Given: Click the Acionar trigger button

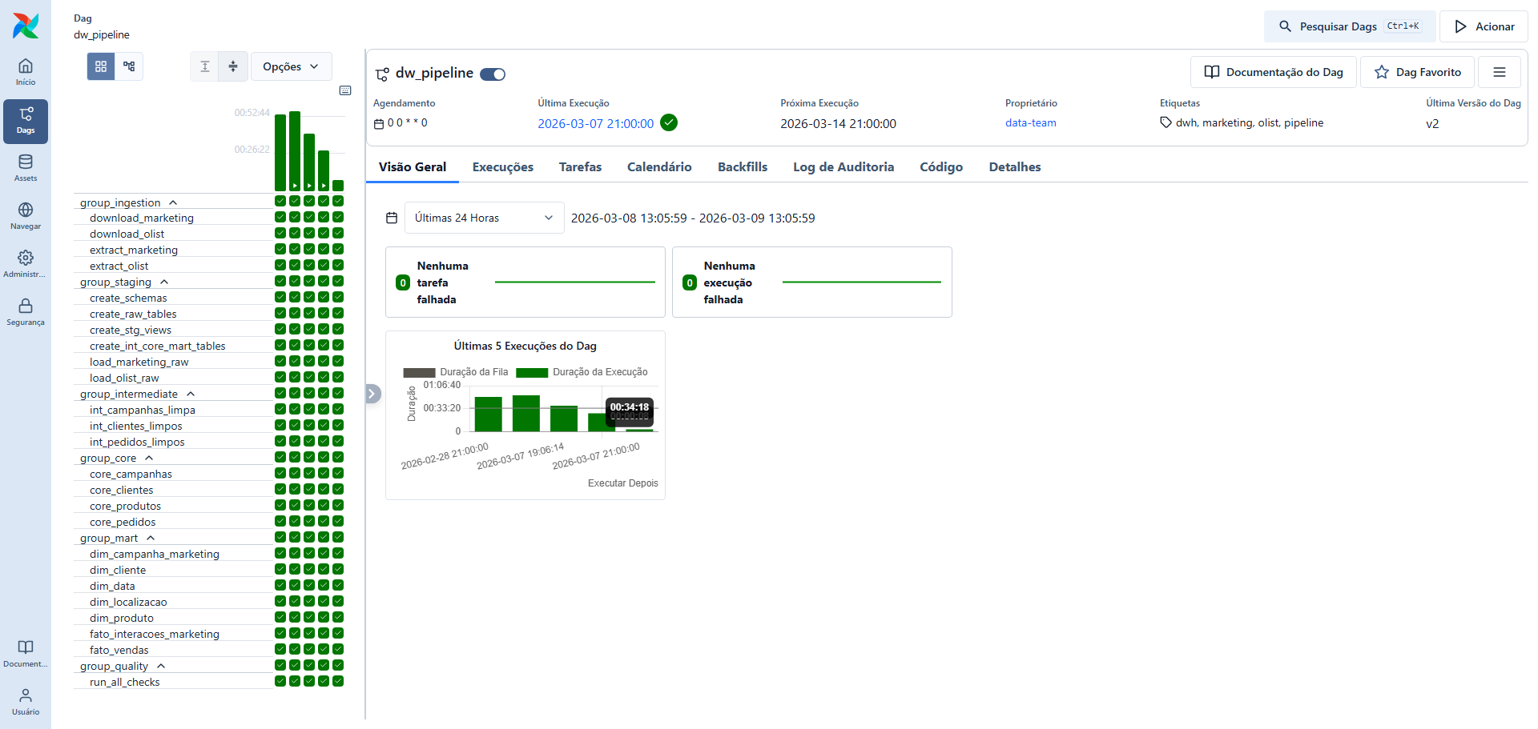Looking at the screenshot, I should click(1484, 26).
